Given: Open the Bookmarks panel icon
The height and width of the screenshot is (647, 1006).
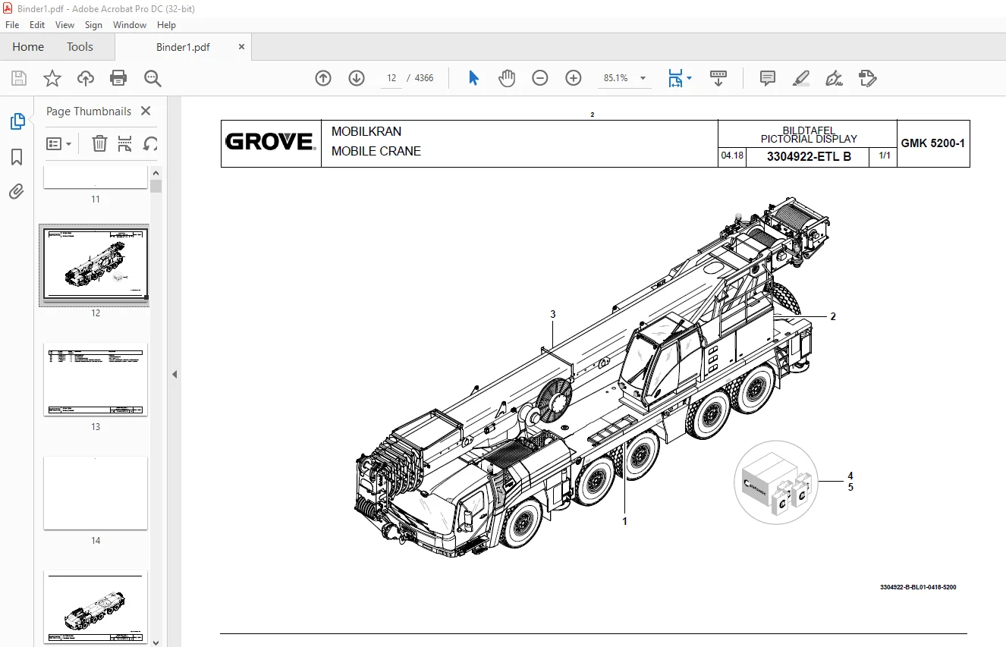Looking at the screenshot, I should (x=17, y=157).
